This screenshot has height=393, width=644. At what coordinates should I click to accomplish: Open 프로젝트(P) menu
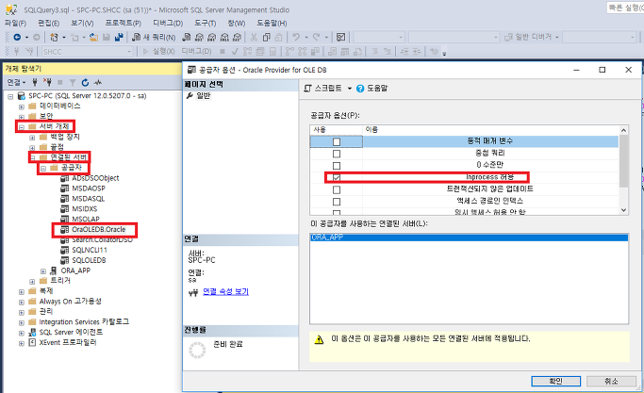[124, 23]
